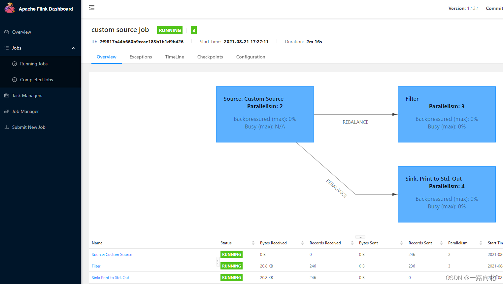The height and width of the screenshot is (284, 503).
Task: Click the Source: Custom Source graph node
Action: (265, 115)
